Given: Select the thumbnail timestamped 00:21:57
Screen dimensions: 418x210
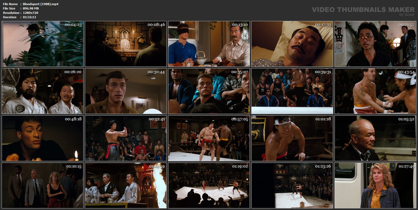Looking at the screenshot, I should 376,44.
